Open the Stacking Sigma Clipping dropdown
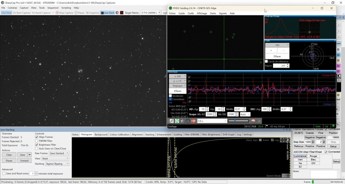Viewport: 345px width, 184px height. (57, 164)
